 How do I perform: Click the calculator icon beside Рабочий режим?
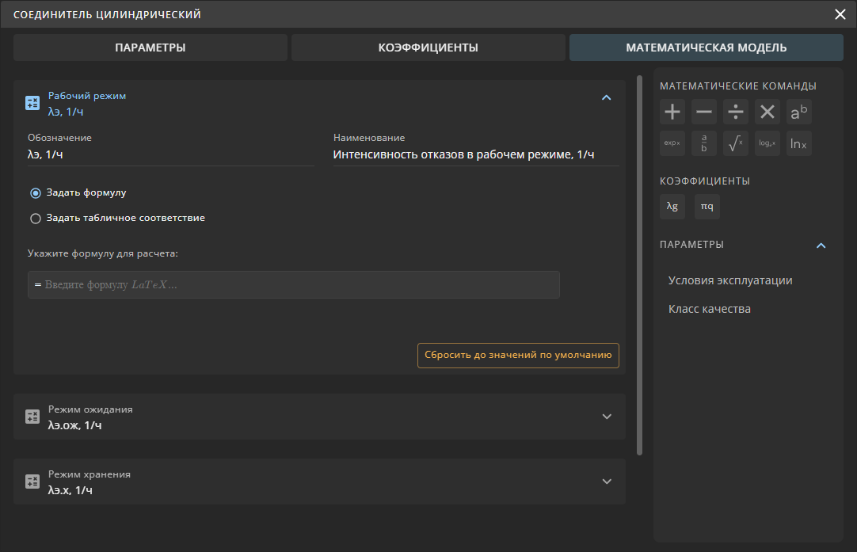(x=32, y=103)
